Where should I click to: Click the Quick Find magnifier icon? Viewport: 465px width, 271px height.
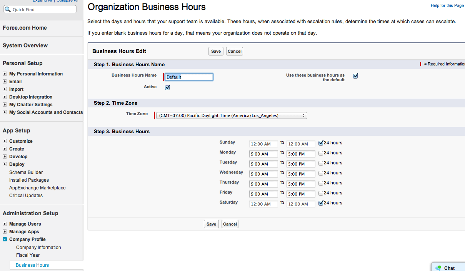(8, 9)
